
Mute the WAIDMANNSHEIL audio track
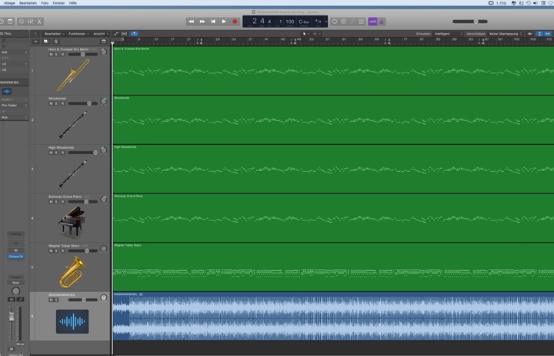pyautogui.click(x=51, y=300)
